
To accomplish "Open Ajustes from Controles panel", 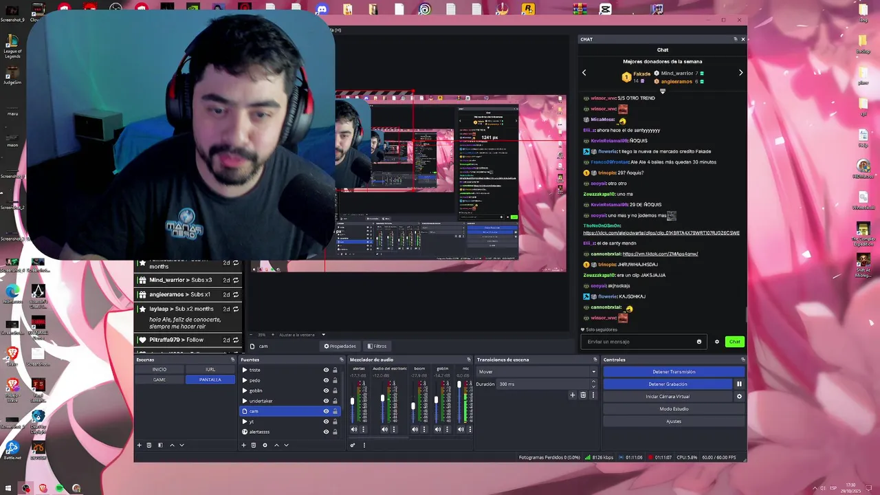I will click(x=674, y=421).
